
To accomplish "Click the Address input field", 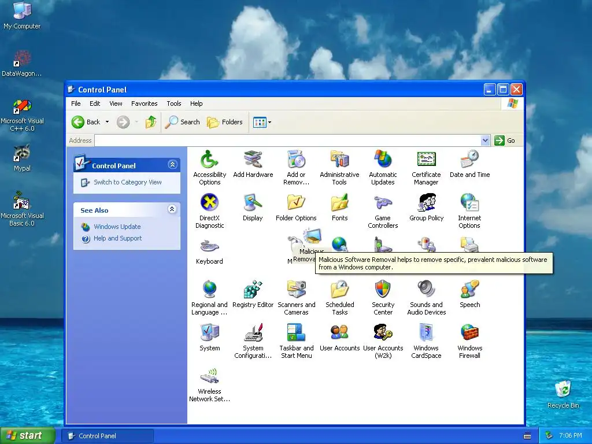I will [x=288, y=140].
